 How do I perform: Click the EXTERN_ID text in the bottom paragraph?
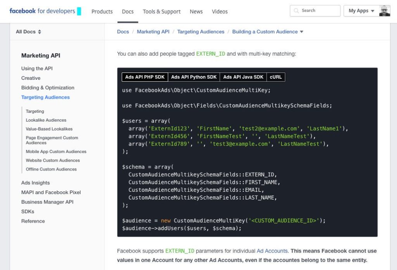pyautogui.click(x=180, y=251)
